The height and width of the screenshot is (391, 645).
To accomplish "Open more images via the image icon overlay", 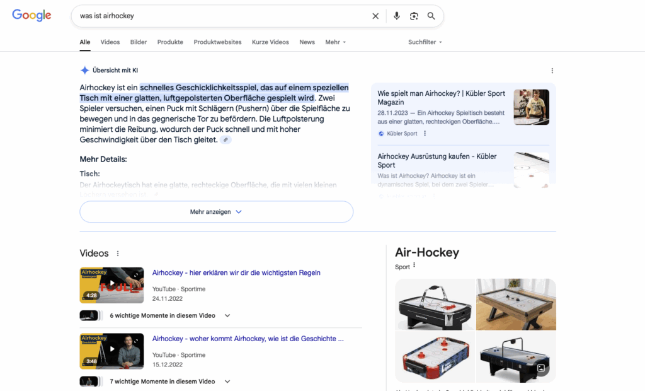I will pos(541,368).
